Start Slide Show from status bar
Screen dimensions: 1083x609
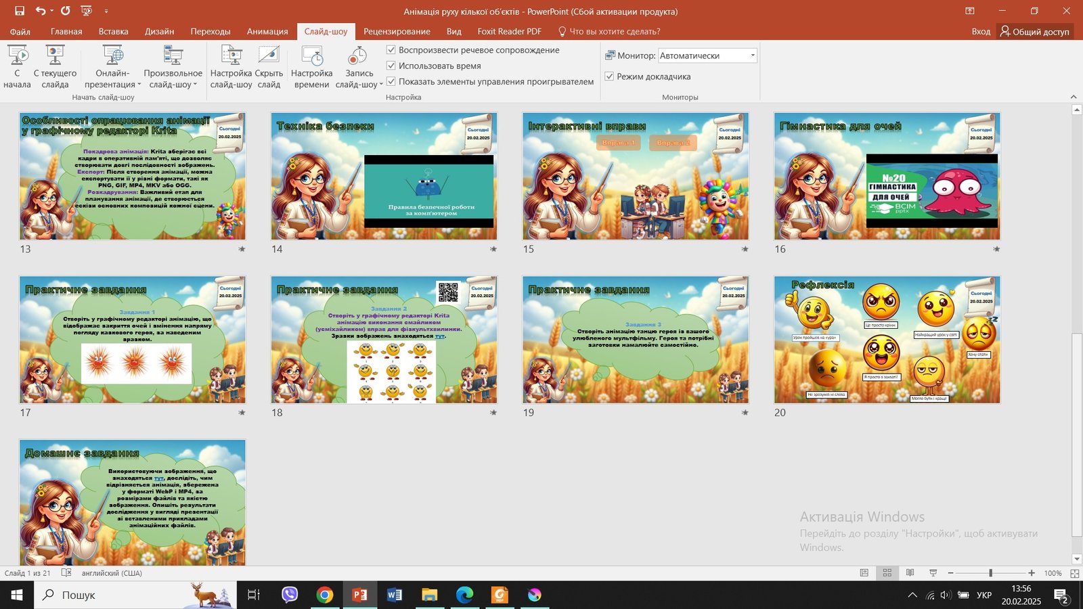(933, 572)
